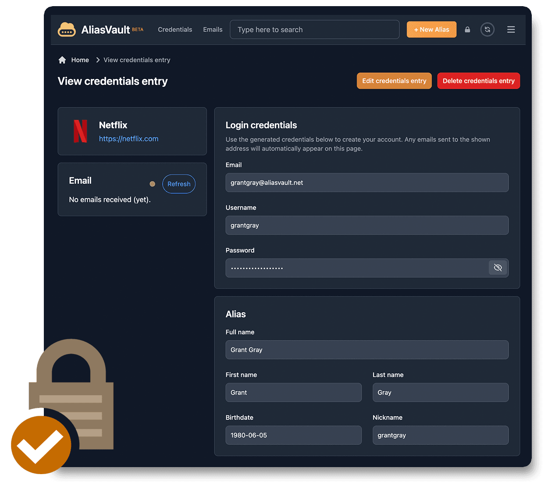Image resolution: width=548 pixels, height=482 pixels.
Task: Navigate to Home via the breadcrumb link
Action: (80, 60)
